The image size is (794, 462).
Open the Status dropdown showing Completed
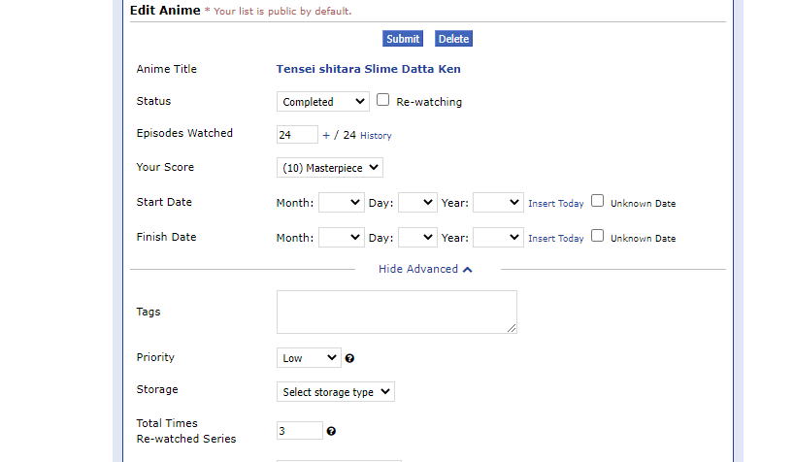(x=322, y=101)
